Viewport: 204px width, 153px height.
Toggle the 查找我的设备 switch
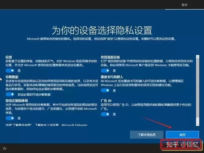[105, 71]
